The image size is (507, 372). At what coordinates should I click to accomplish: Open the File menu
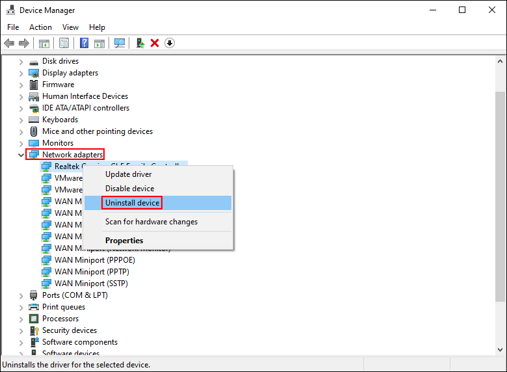[13, 27]
